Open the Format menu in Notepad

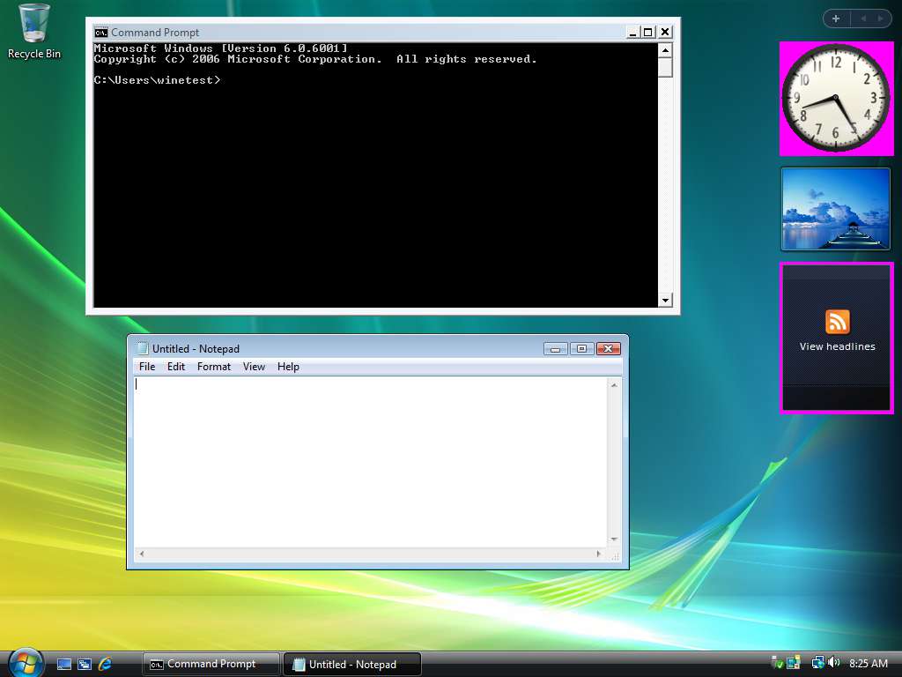pos(213,367)
